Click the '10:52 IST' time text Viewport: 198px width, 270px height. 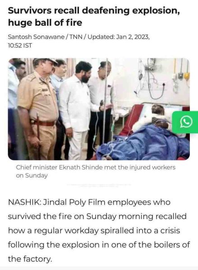[x=20, y=46]
